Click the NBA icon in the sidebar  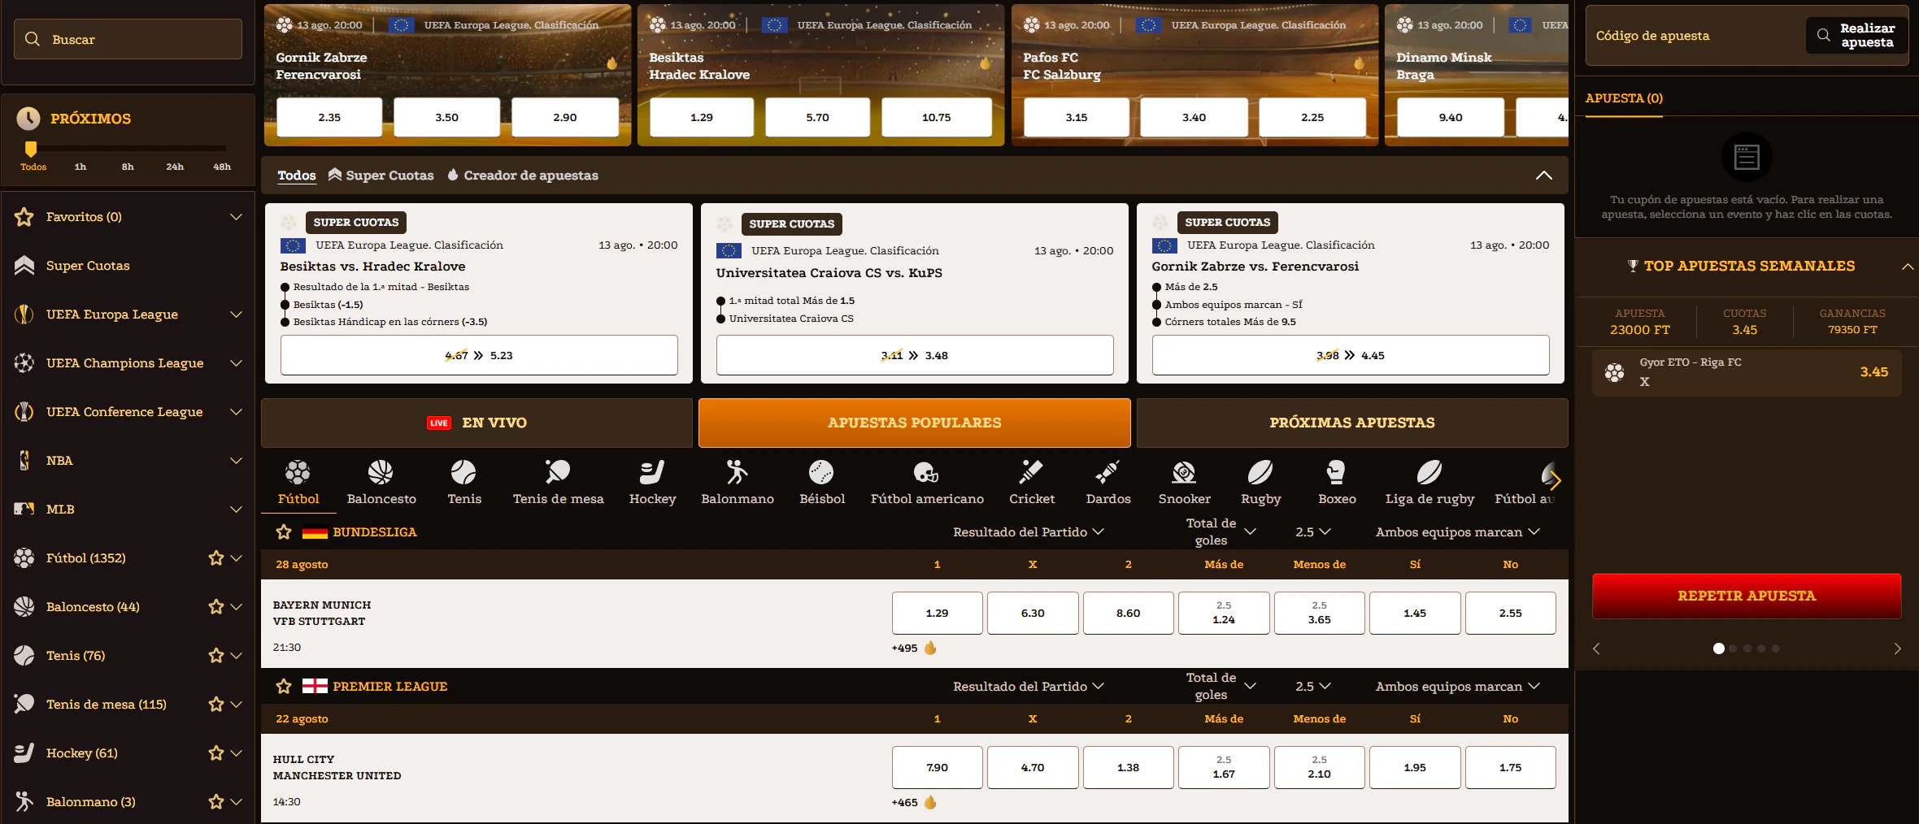pyautogui.click(x=24, y=461)
